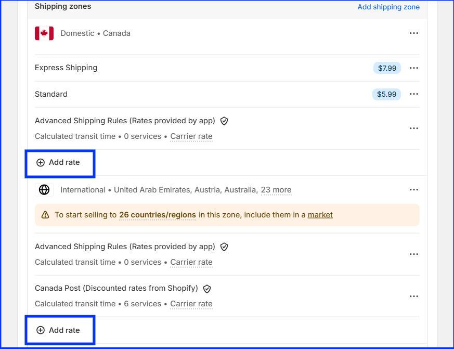The width and height of the screenshot is (454, 349).
Task: Click the $7.99 price badge for Express Shipping
Action: coord(387,68)
